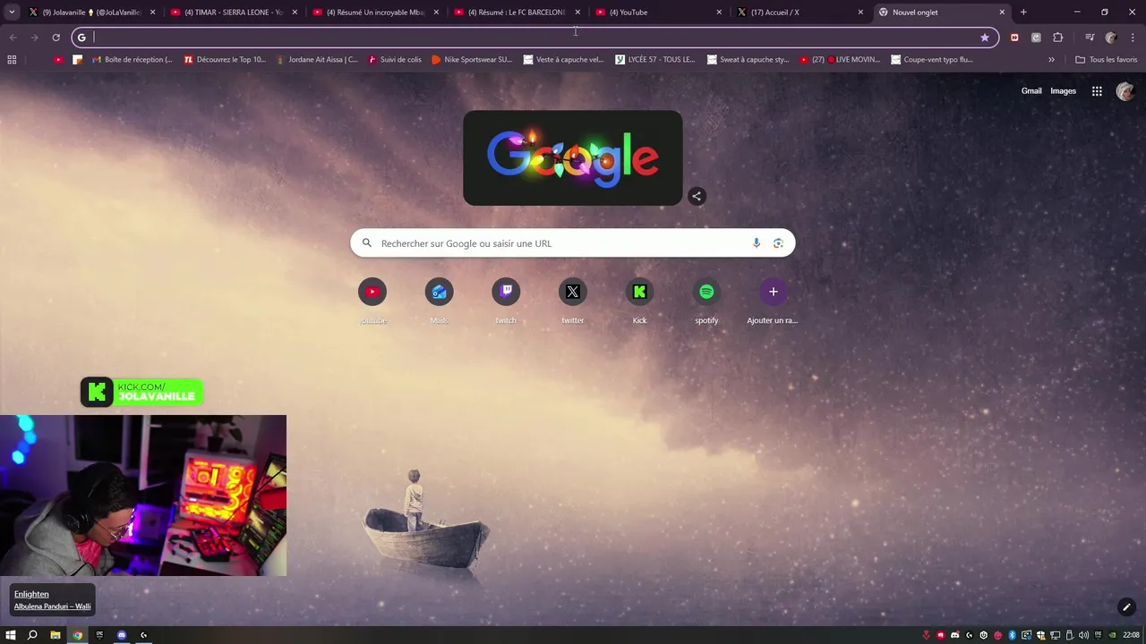The width and height of the screenshot is (1146, 644).
Task: Open the Kick shortcut tile
Action: tap(639, 301)
